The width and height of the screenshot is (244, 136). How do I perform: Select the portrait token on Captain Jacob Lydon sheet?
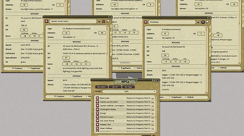point(104,21)
